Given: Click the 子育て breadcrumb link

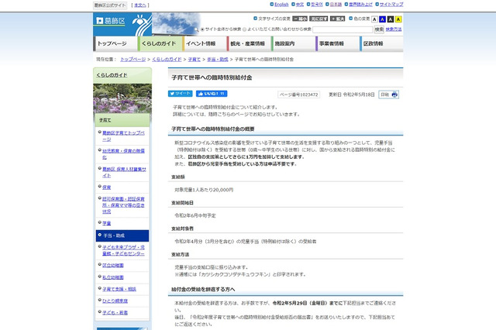Looking at the screenshot, I should (195, 59).
